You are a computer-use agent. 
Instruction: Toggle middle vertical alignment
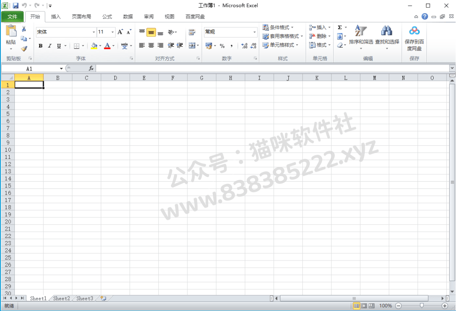click(151, 32)
